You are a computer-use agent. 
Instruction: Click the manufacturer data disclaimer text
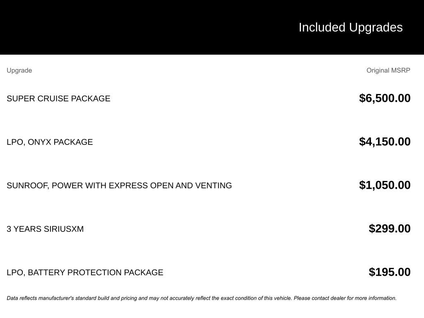[x=202, y=298]
